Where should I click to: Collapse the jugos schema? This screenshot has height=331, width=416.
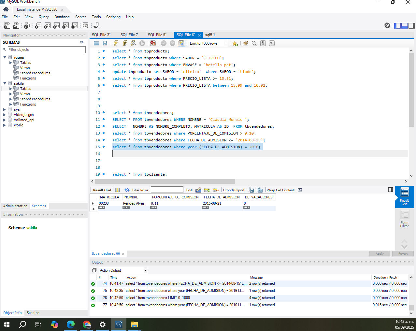(x=5, y=57)
